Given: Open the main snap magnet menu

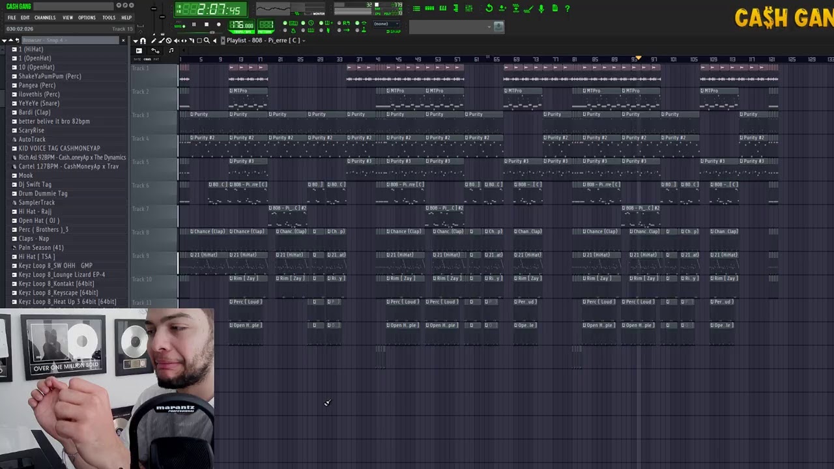Looking at the screenshot, I should (143, 40).
